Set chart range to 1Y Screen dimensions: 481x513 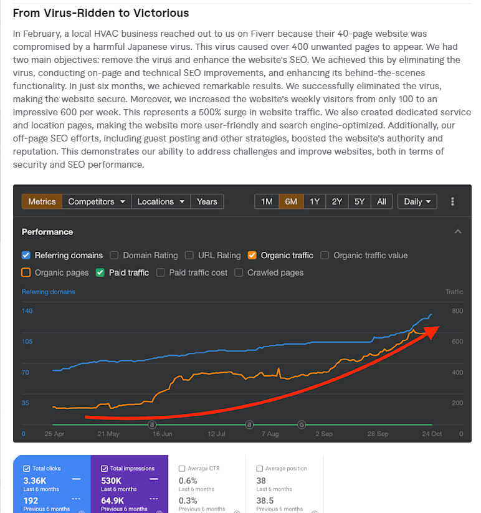click(x=315, y=202)
